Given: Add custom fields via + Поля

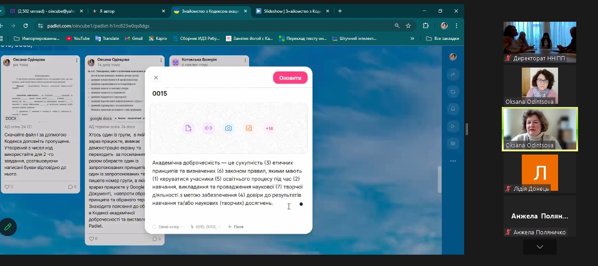Looking at the screenshot, I should (x=235, y=227).
